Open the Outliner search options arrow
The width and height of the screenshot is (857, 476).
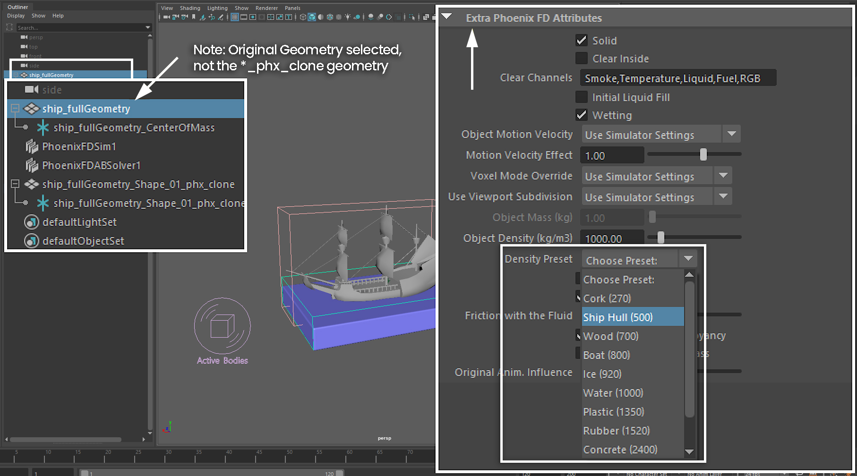148,27
